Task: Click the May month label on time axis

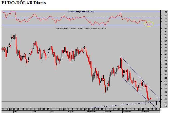Action: pos(15,111)
